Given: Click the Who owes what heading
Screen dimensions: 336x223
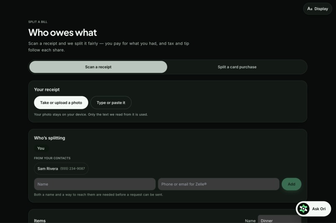Looking at the screenshot, I should (x=63, y=33).
